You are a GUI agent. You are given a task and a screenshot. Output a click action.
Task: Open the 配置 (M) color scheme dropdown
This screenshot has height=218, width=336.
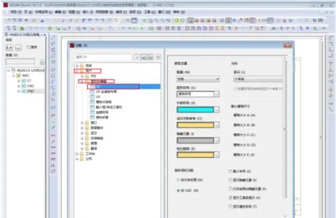(198, 79)
